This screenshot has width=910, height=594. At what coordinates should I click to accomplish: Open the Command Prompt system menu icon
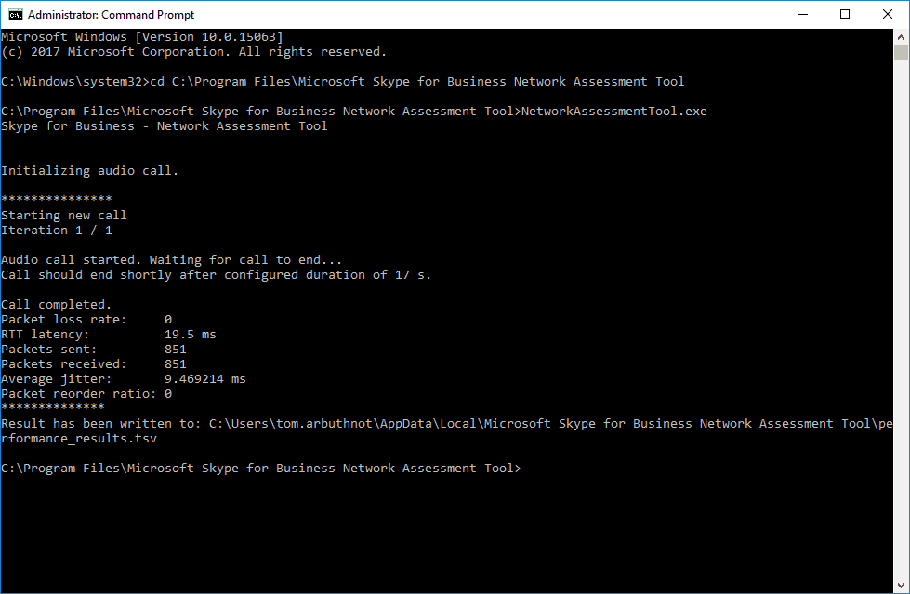(13, 14)
